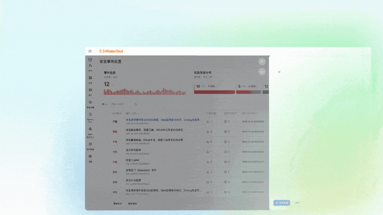Click the layers stack icon in sidebar

tap(90, 90)
